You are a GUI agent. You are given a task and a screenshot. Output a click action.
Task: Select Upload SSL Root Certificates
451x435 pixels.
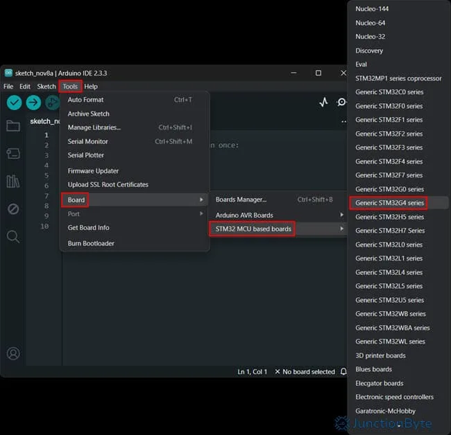135,185
